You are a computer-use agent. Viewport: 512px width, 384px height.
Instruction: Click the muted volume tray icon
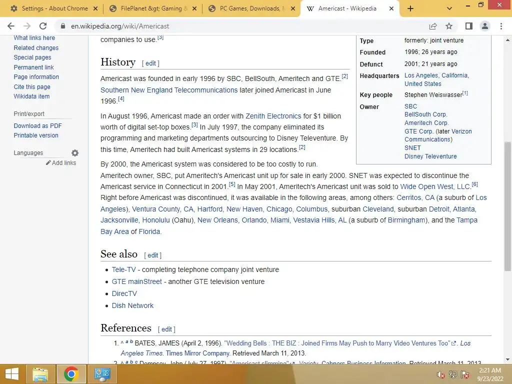[x=441, y=374]
